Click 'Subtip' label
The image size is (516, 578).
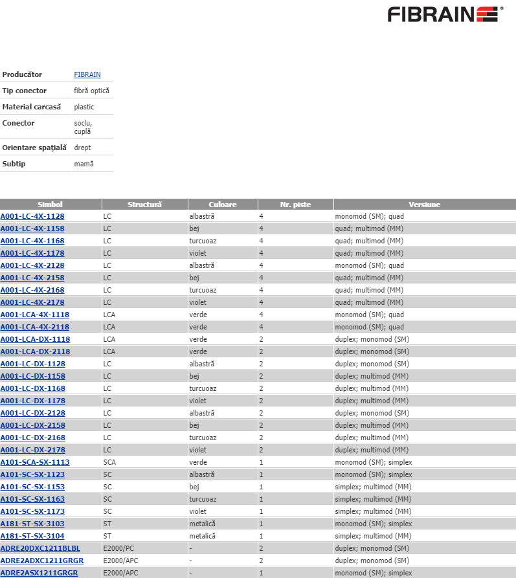14,164
